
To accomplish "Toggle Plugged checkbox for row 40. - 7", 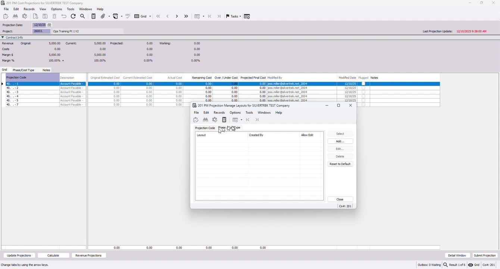I will (x=363, y=105).
